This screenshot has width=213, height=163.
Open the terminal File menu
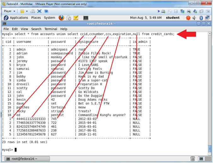tap(6, 29)
